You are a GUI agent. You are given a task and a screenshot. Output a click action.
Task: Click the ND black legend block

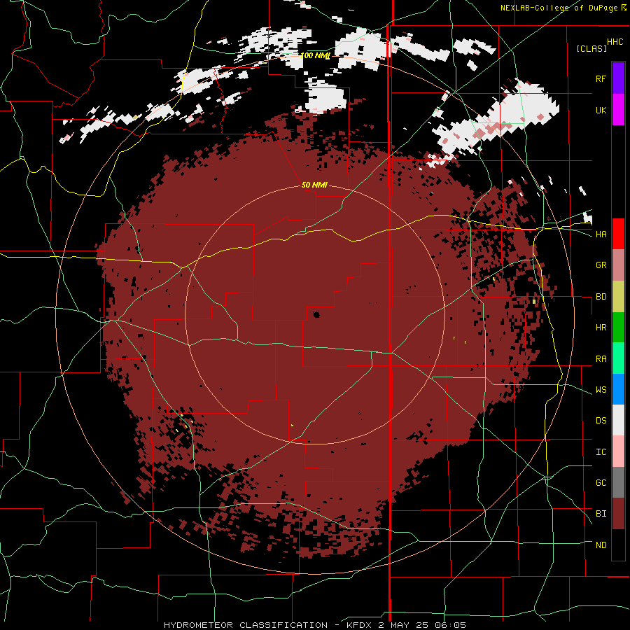click(618, 545)
